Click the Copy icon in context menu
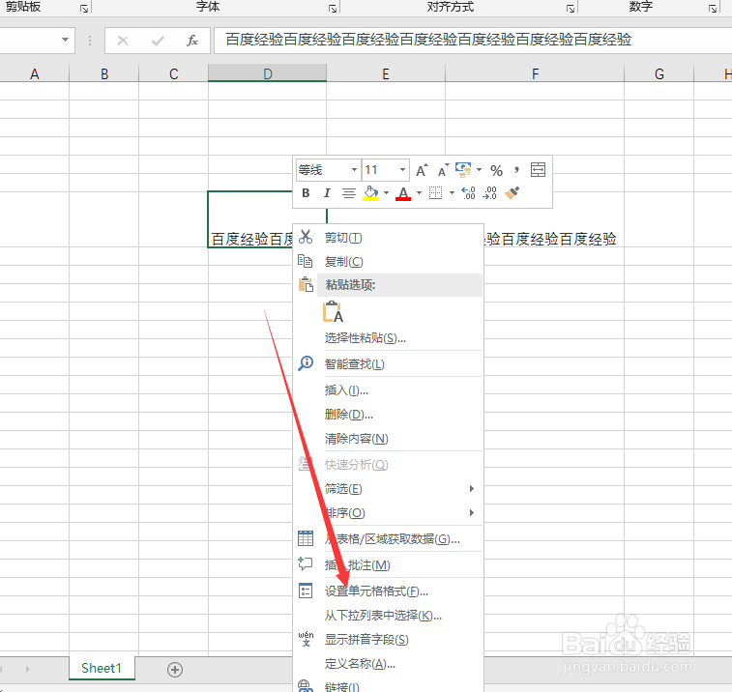This screenshot has width=732, height=692. tap(306, 261)
